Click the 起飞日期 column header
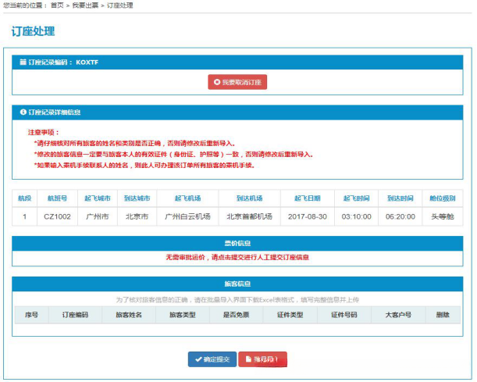 click(308, 198)
